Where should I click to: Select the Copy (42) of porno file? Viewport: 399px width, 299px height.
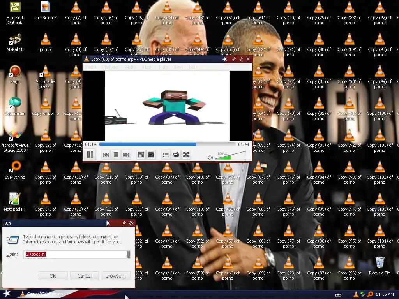167,269
